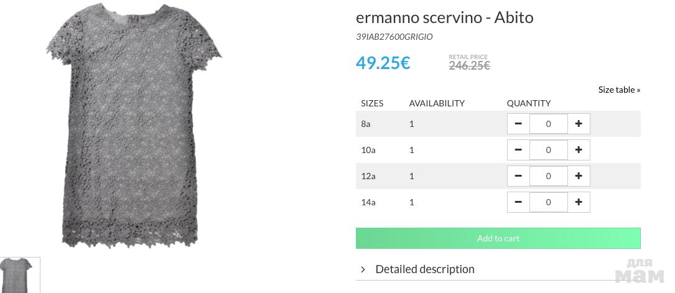
Task: Focus the quantity field for 8a
Action: tap(548, 124)
